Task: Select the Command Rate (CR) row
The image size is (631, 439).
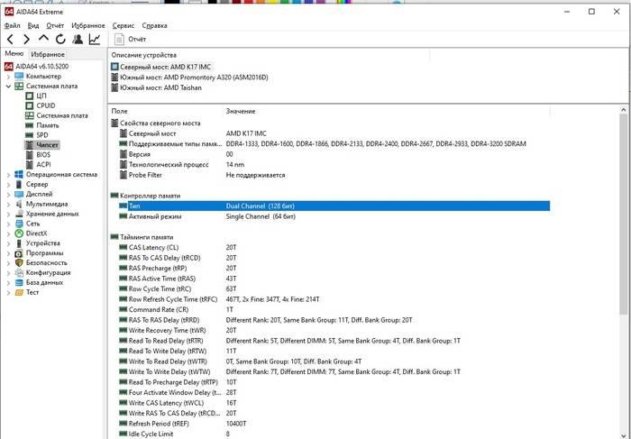Action: click(x=334, y=310)
